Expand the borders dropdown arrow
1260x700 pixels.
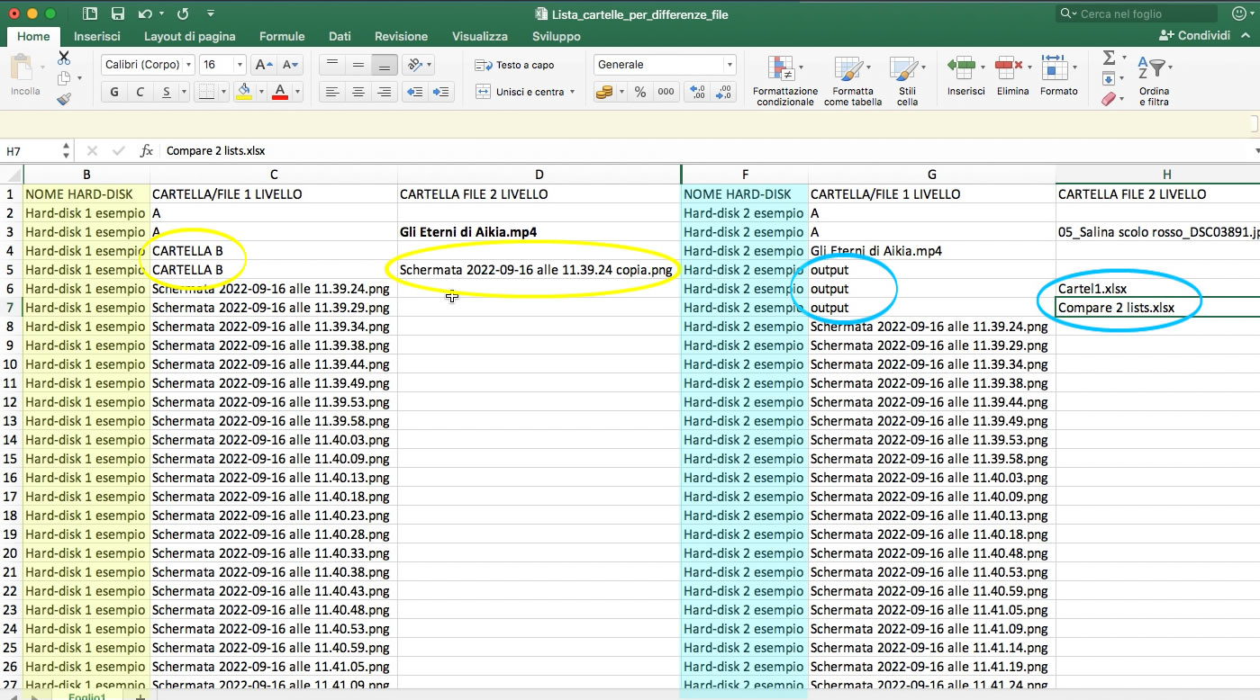pos(223,92)
